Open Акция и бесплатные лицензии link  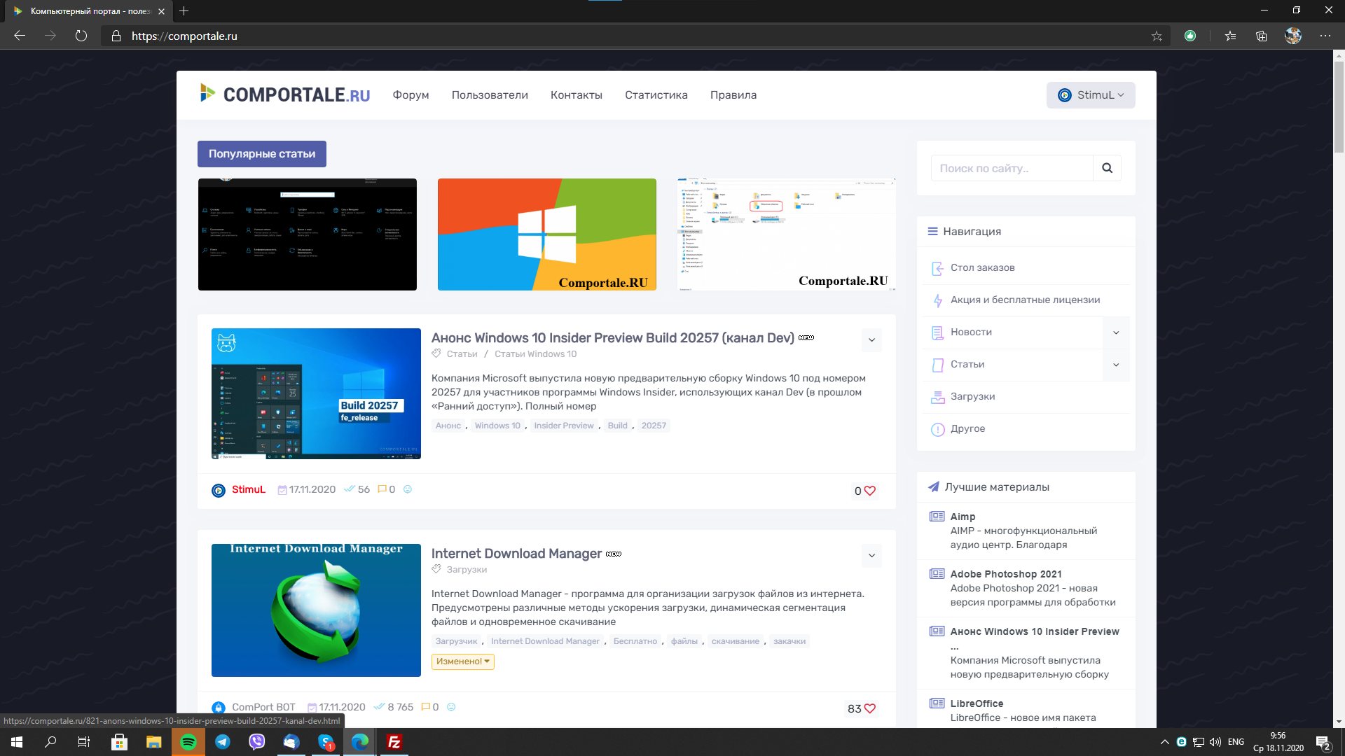click(x=1024, y=300)
